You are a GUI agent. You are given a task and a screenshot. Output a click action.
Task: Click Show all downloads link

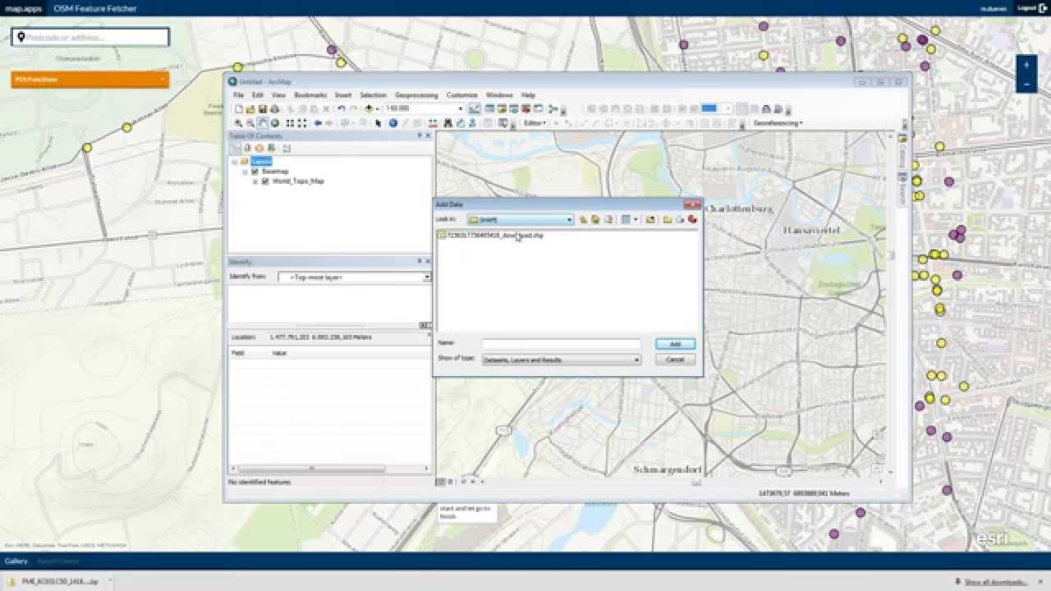(x=996, y=582)
